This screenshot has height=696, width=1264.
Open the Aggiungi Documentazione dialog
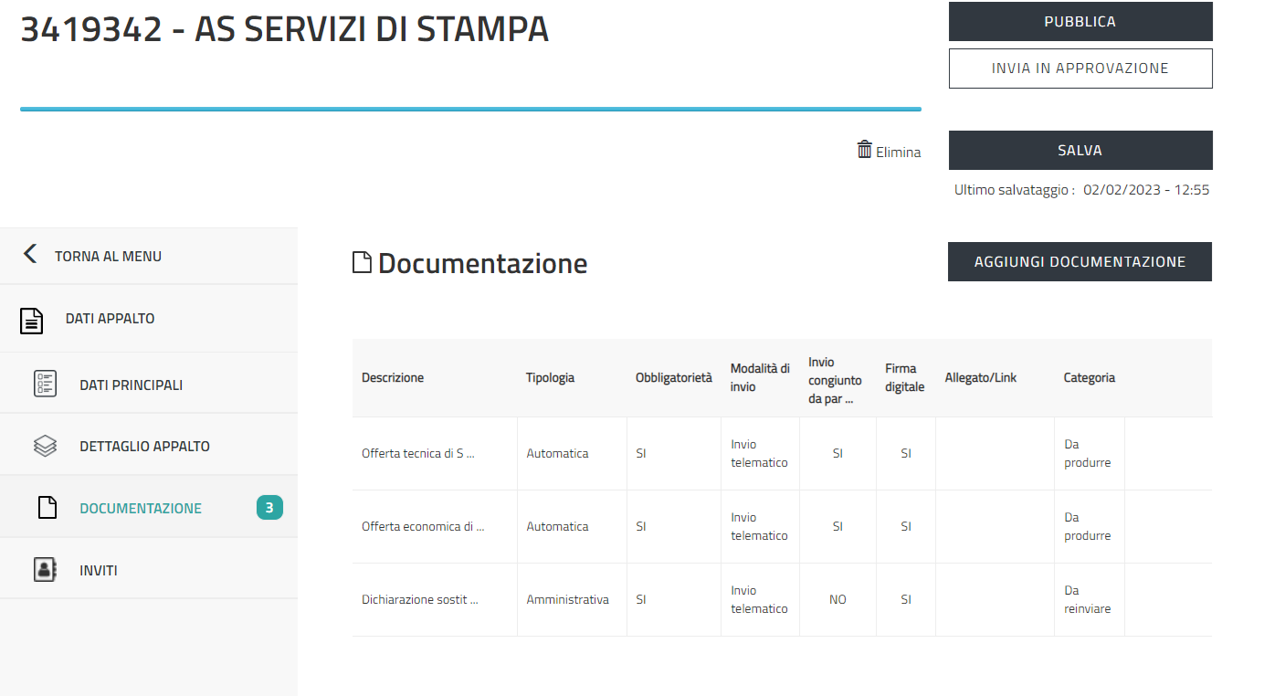click(1080, 262)
